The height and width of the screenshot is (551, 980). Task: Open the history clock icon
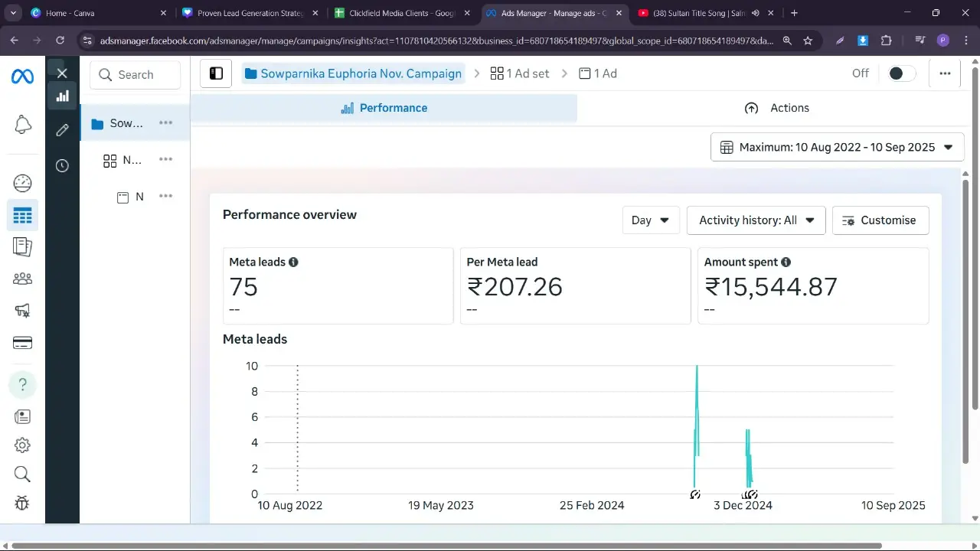62,165
